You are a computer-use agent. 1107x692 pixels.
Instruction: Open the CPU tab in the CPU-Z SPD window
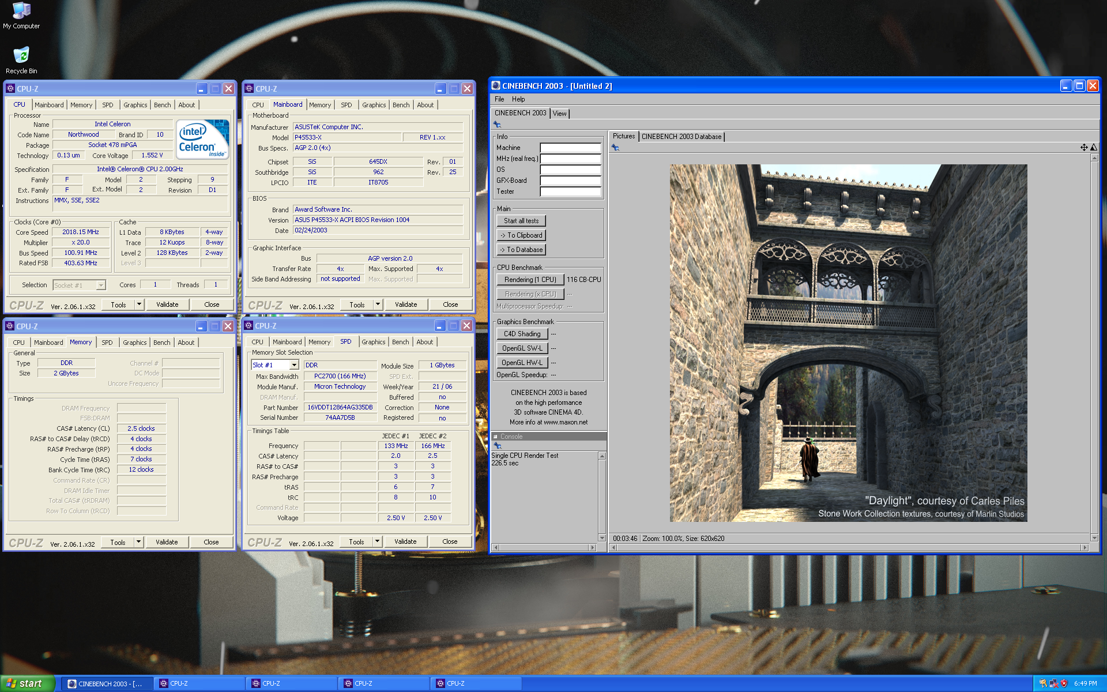pos(257,342)
